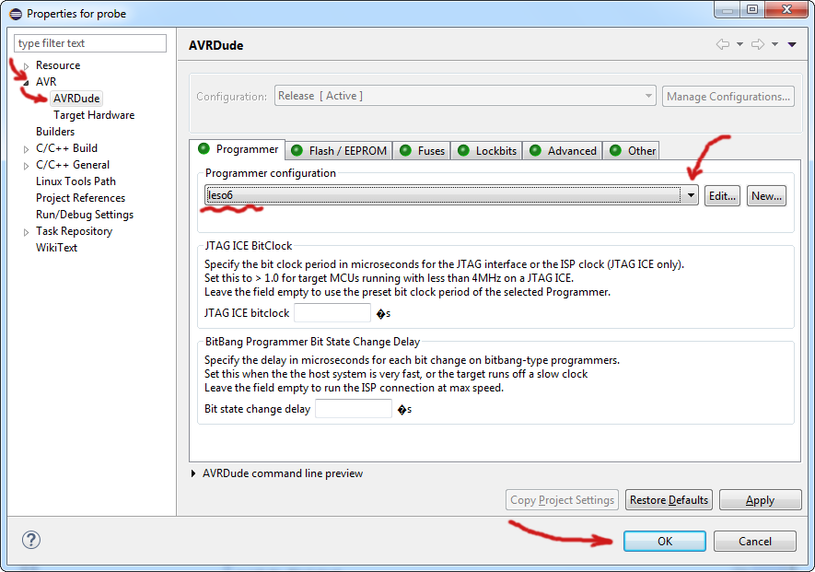Select AVRDude in the properties tree

pyautogui.click(x=76, y=99)
